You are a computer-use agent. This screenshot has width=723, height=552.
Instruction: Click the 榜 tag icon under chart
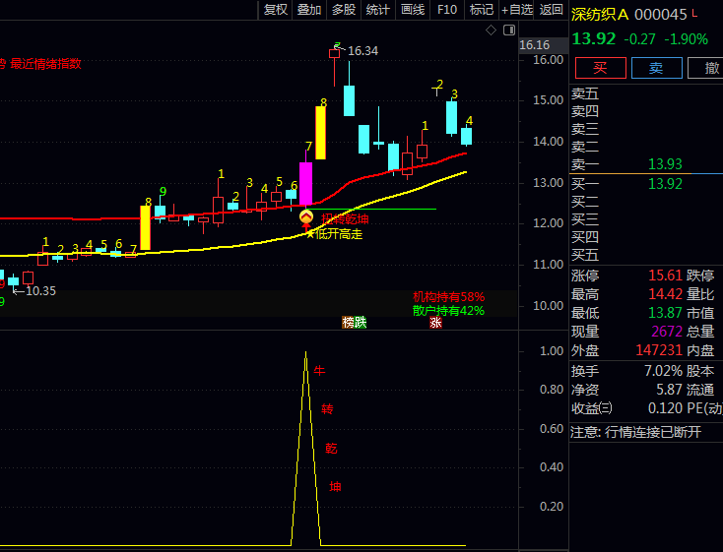pos(348,322)
